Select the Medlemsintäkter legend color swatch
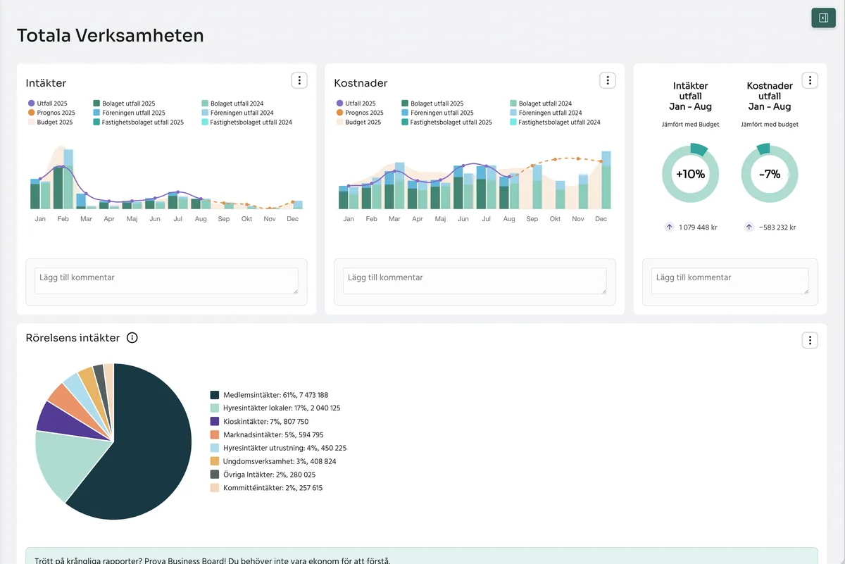Screen dimensions: 845x564 click(x=215, y=395)
